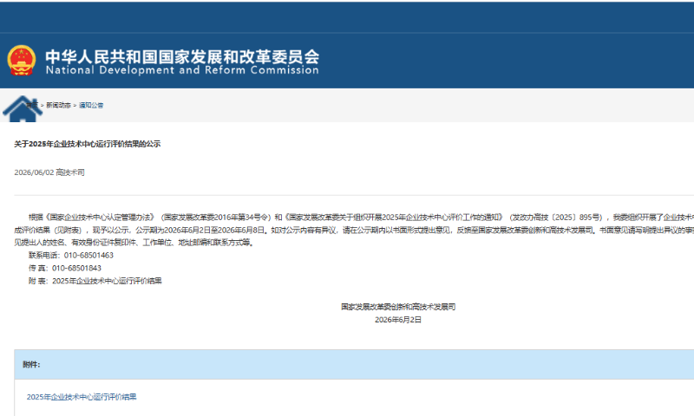Click the date text 2026/06/02 高技术司
Screen dimensions: 694x416
pos(49,172)
